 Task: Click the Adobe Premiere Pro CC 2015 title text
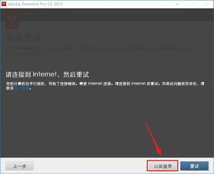coord(35,4)
